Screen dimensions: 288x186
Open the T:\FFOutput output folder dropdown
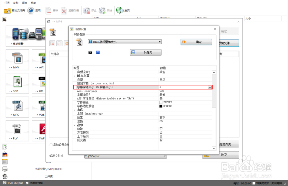(126, 156)
